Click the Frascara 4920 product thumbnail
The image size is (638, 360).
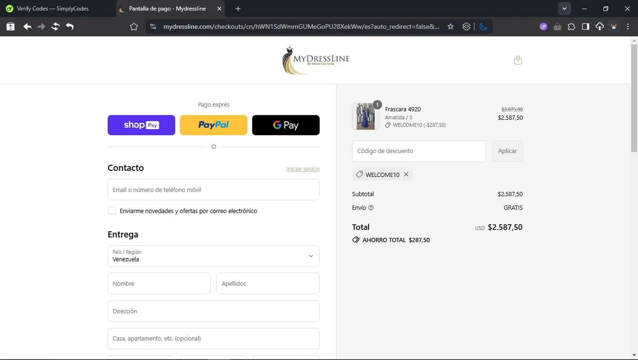[365, 116]
